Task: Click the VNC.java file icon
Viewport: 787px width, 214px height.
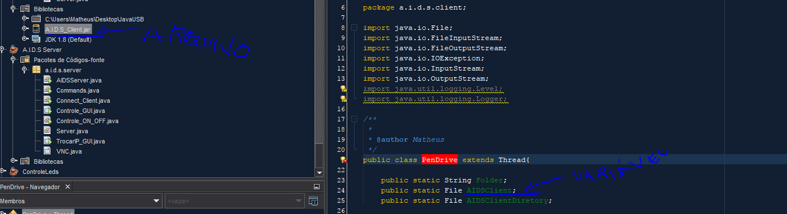Action: click(47, 151)
